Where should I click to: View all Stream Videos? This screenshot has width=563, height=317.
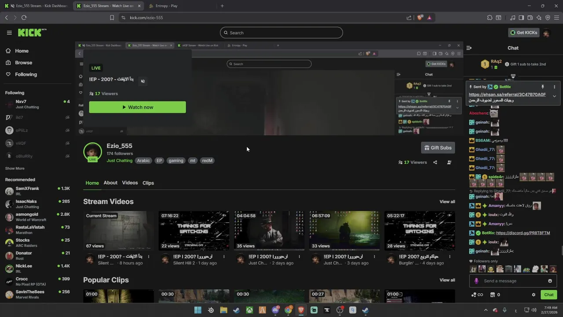447,202
